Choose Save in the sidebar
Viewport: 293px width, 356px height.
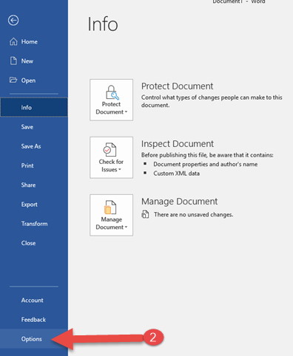pyautogui.click(x=34, y=127)
